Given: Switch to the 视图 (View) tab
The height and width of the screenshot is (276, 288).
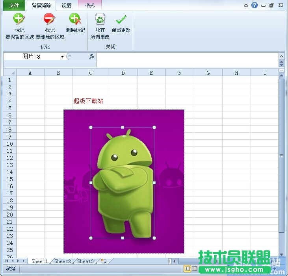Looking at the screenshot, I should [x=67, y=6].
